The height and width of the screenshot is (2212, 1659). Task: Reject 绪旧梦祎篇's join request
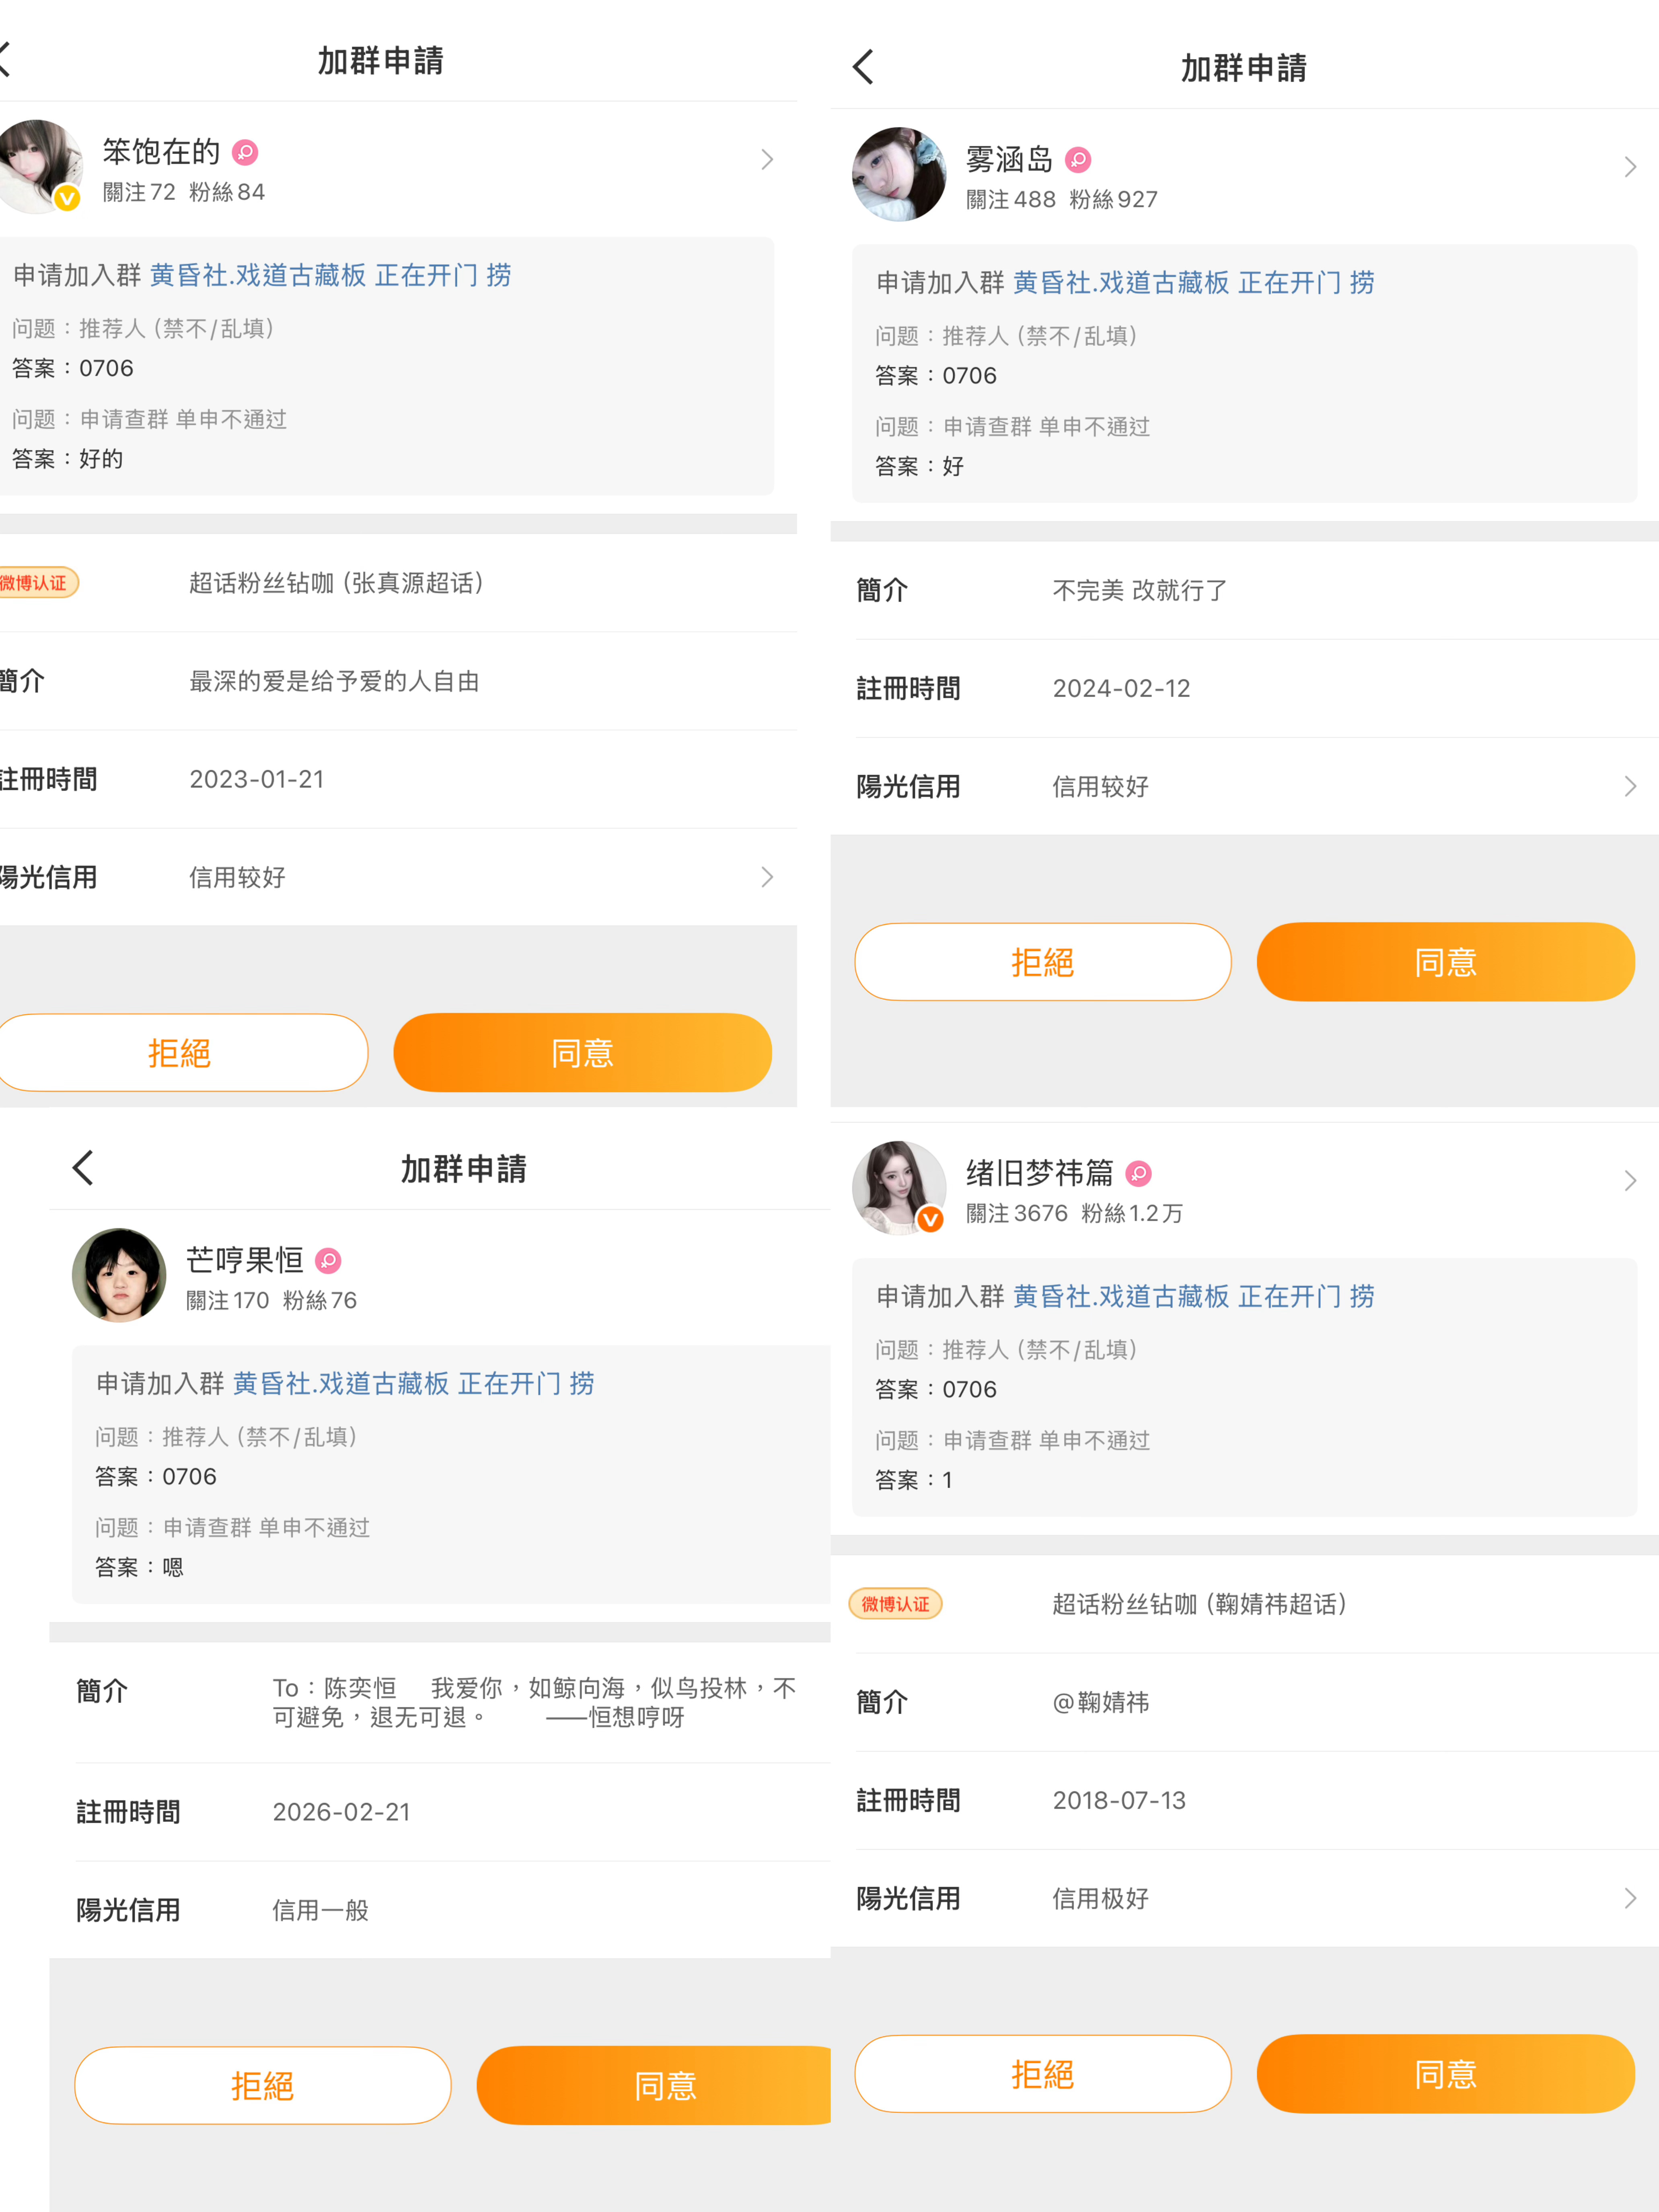[1042, 2074]
